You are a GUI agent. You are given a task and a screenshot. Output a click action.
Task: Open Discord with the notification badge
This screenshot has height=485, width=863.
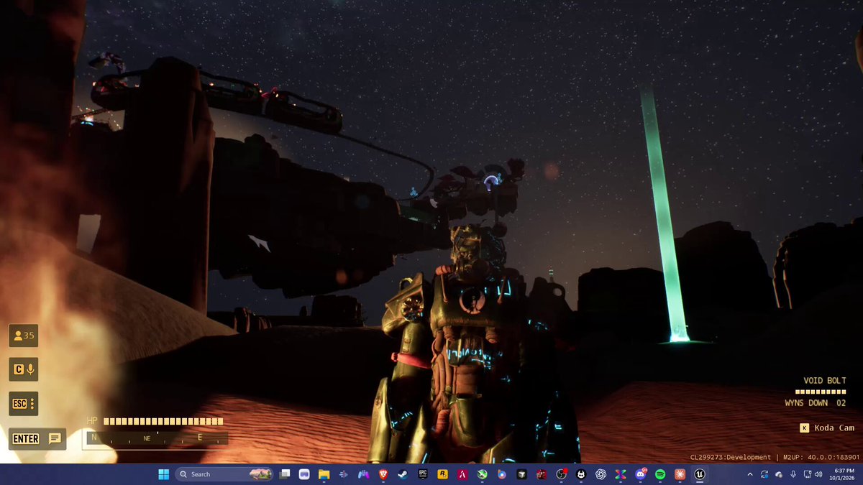pos(640,474)
